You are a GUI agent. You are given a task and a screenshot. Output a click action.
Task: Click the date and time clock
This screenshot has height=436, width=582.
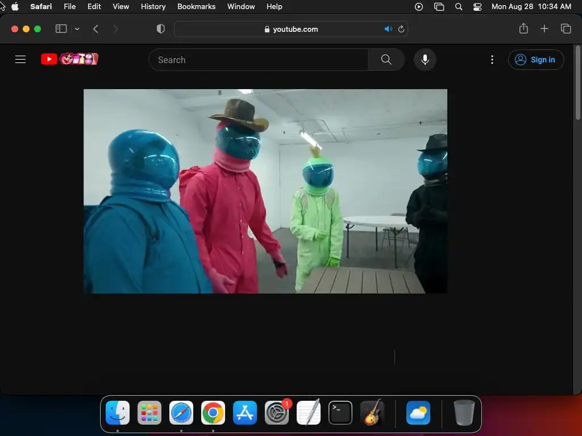(531, 6)
